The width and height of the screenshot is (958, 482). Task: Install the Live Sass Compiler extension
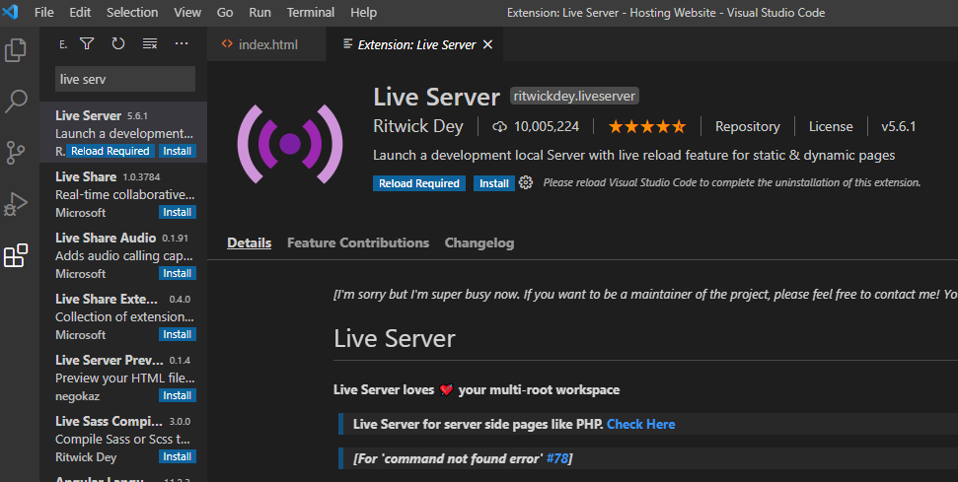[x=178, y=455]
